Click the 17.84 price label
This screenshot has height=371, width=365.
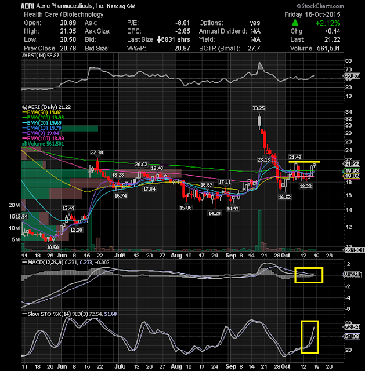(150, 189)
